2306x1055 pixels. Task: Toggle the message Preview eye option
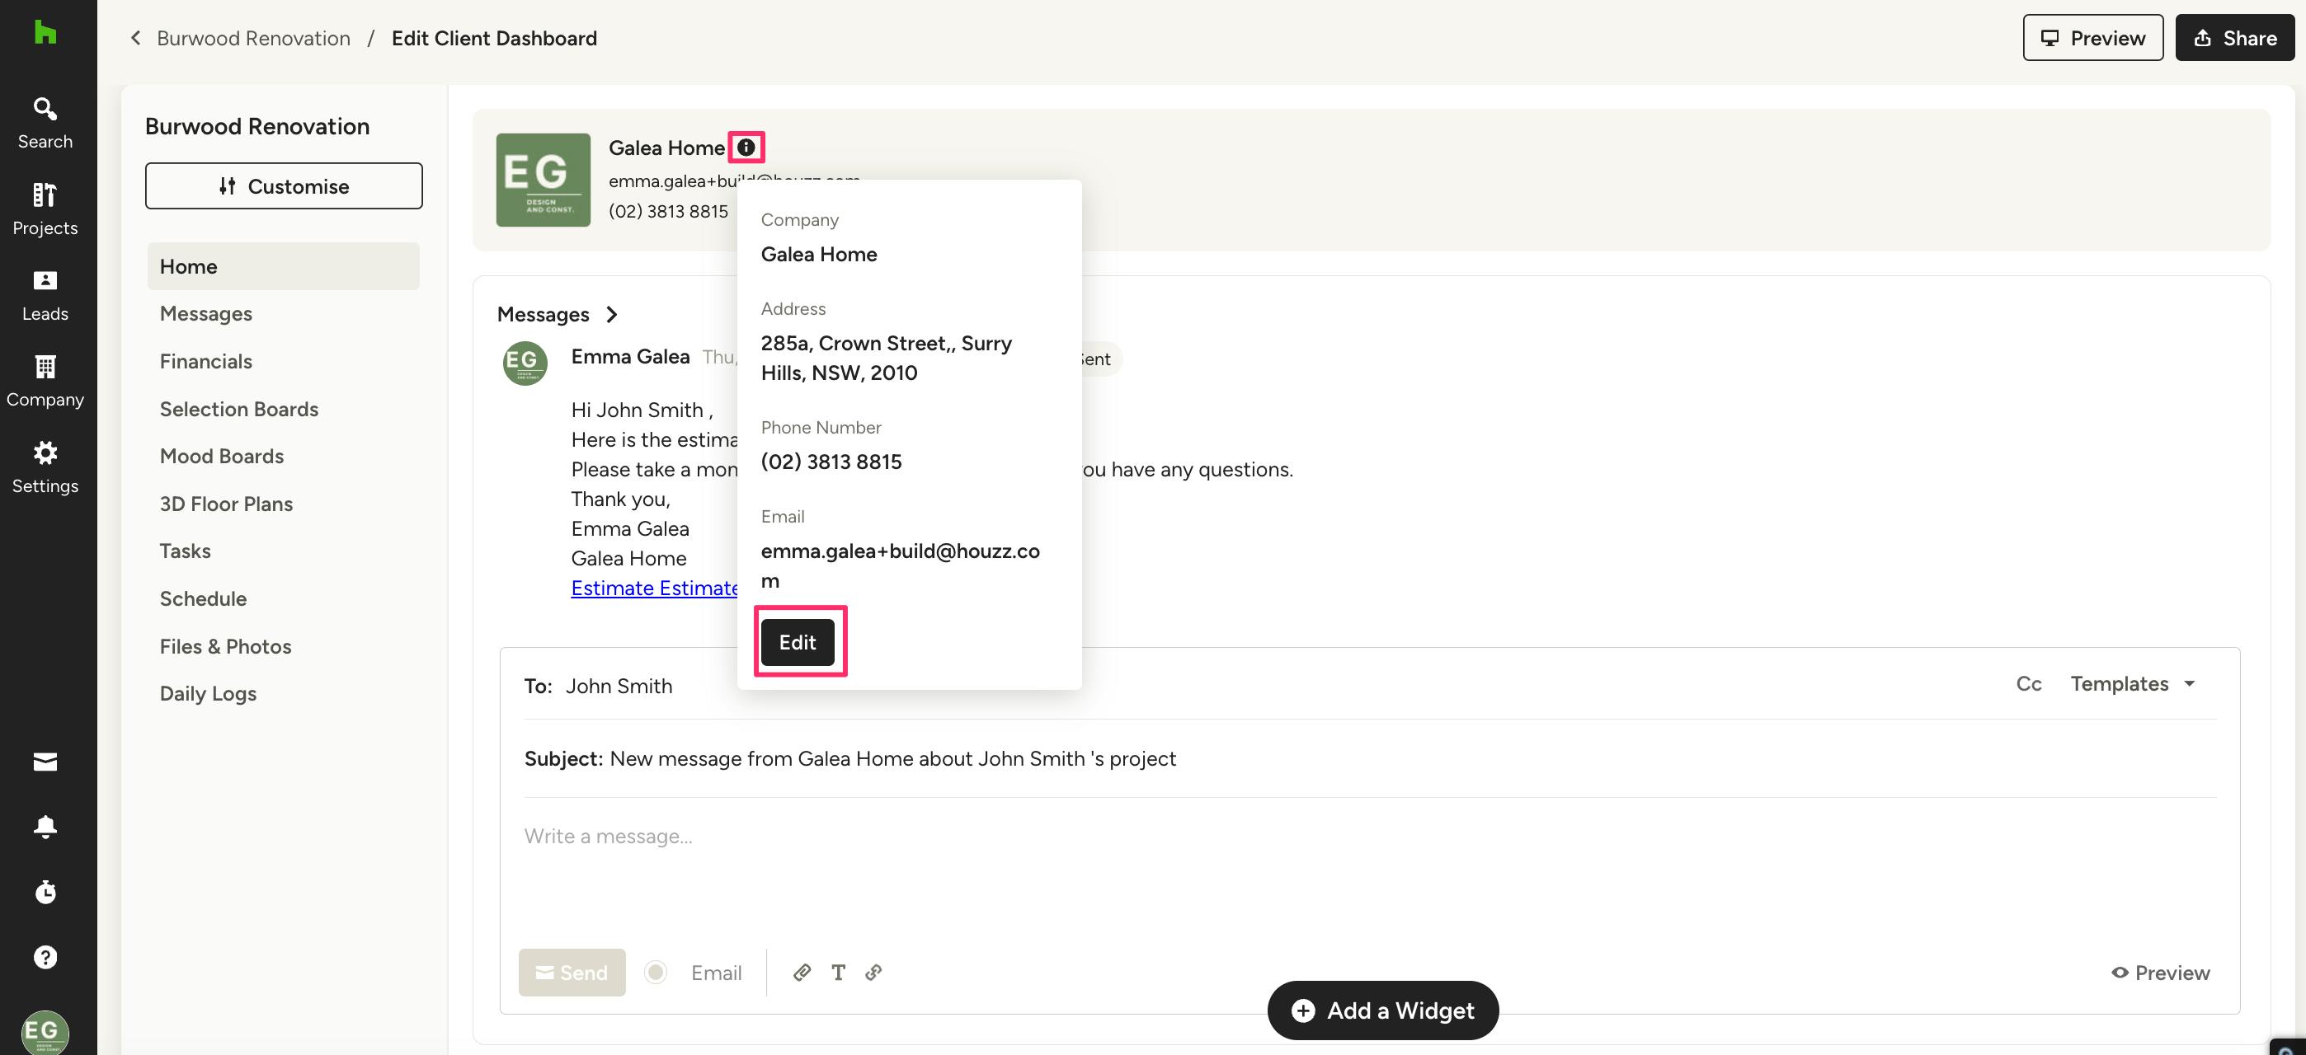tap(2160, 972)
